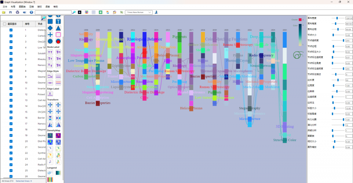Click the blue pause icon in toolbar
The height and width of the screenshot is (183, 353).
coord(31,12)
